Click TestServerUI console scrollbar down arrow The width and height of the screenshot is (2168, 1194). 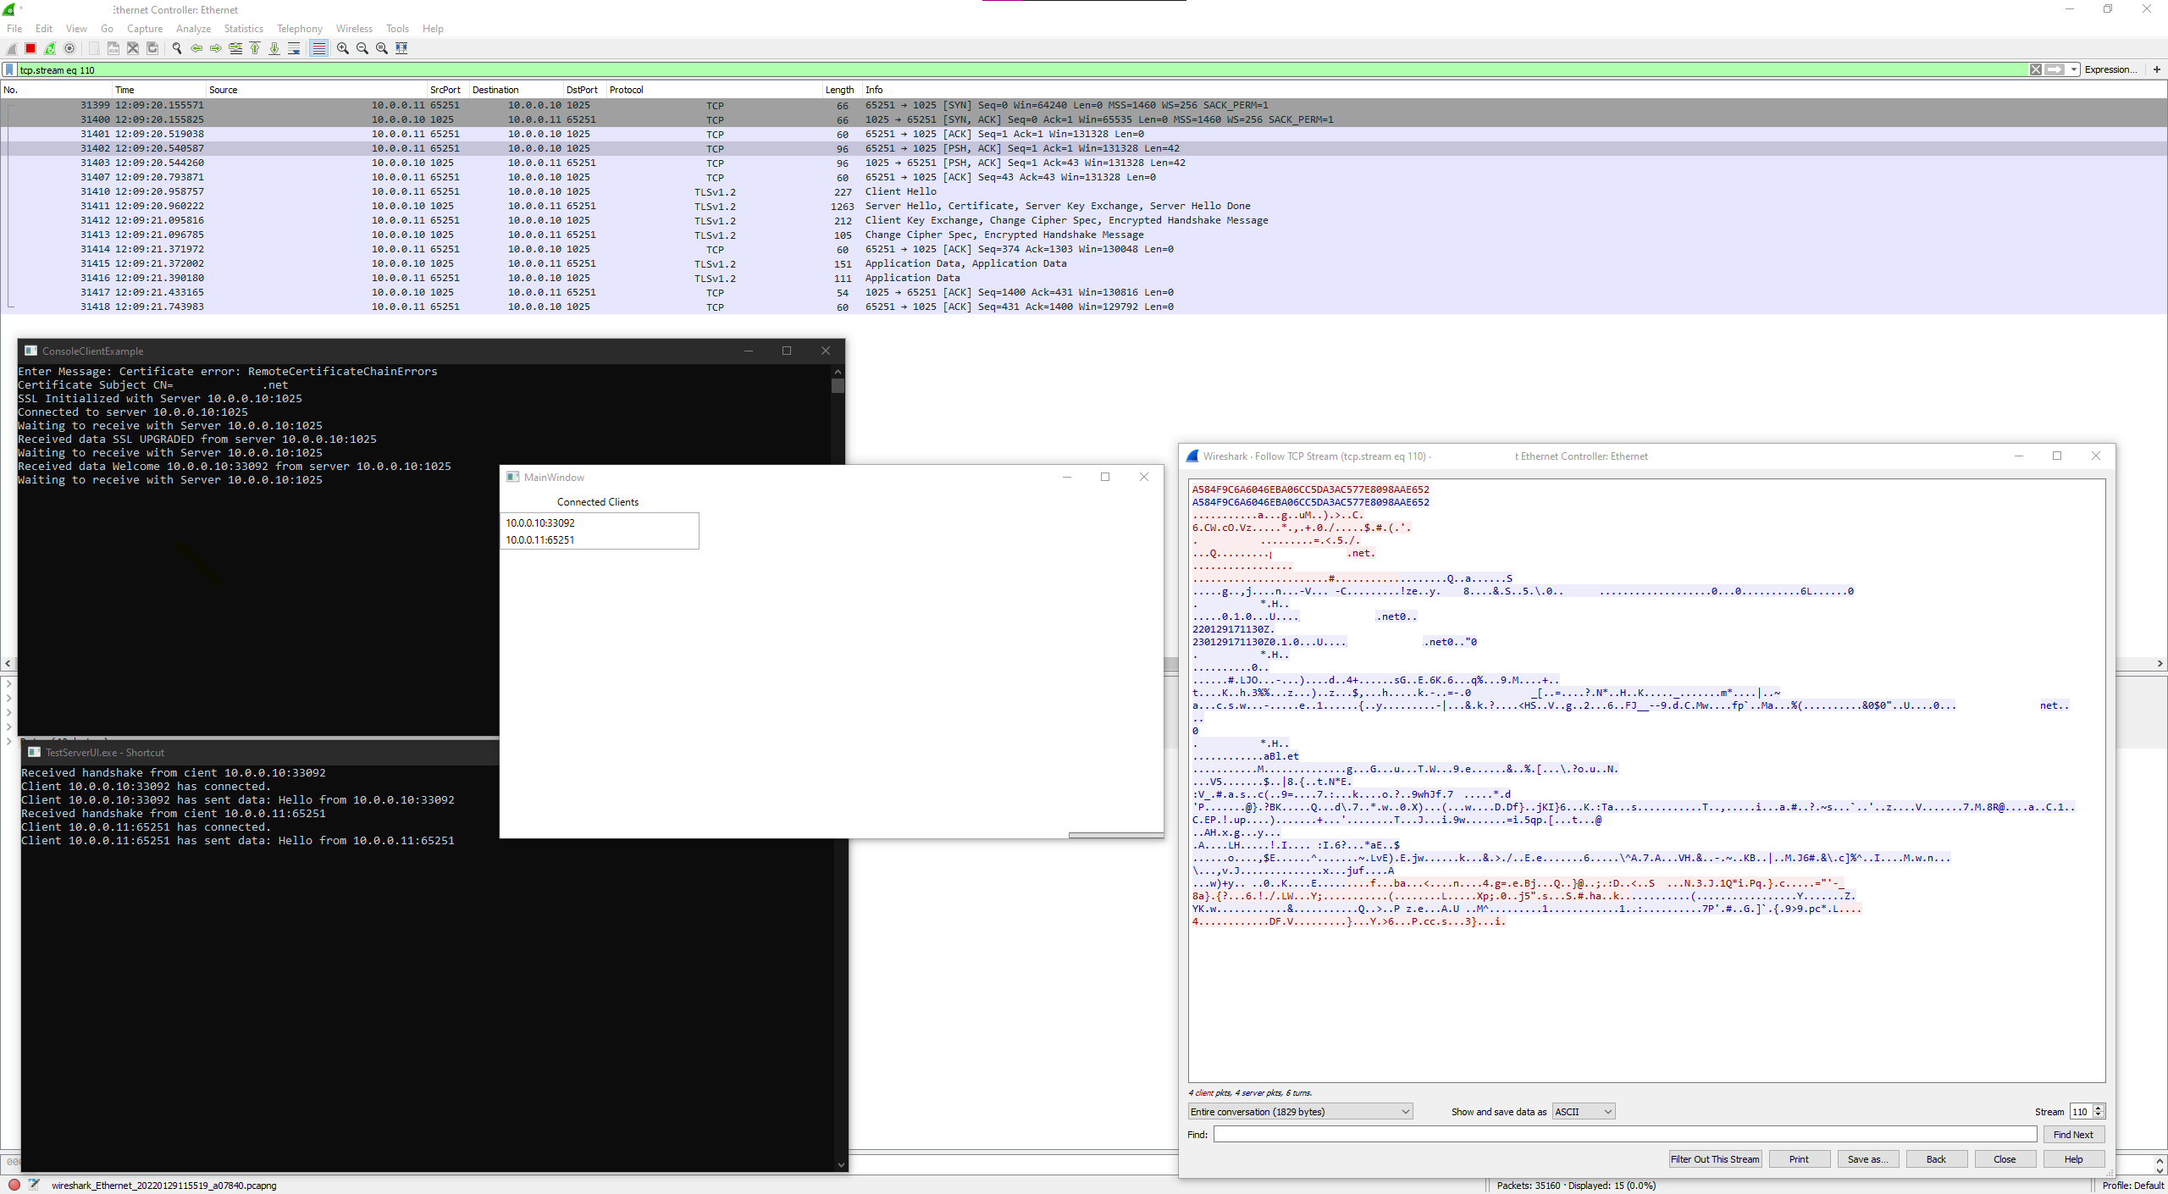point(841,1164)
